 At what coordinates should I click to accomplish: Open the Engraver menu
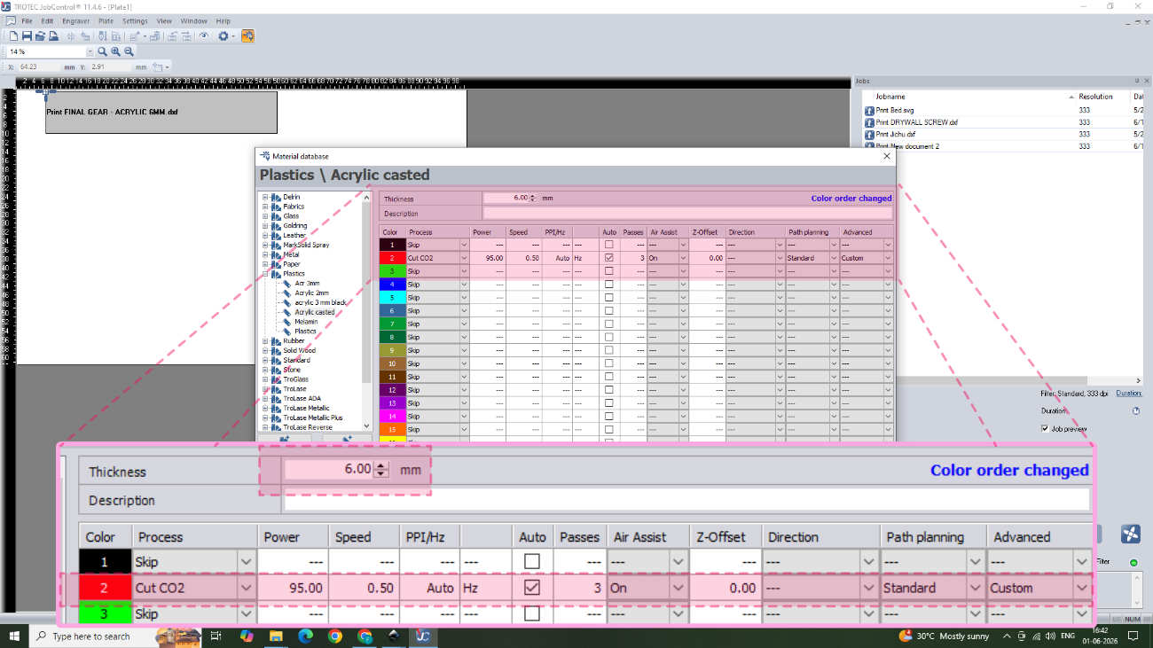click(x=75, y=21)
